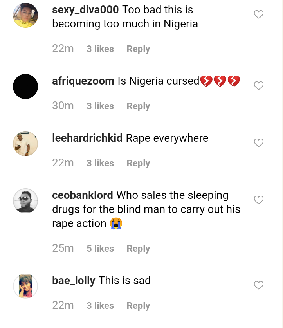View the 5 likes on ceobanklord's comment
The width and height of the screenshot is (283, 328).
click(x=100, y=249)
